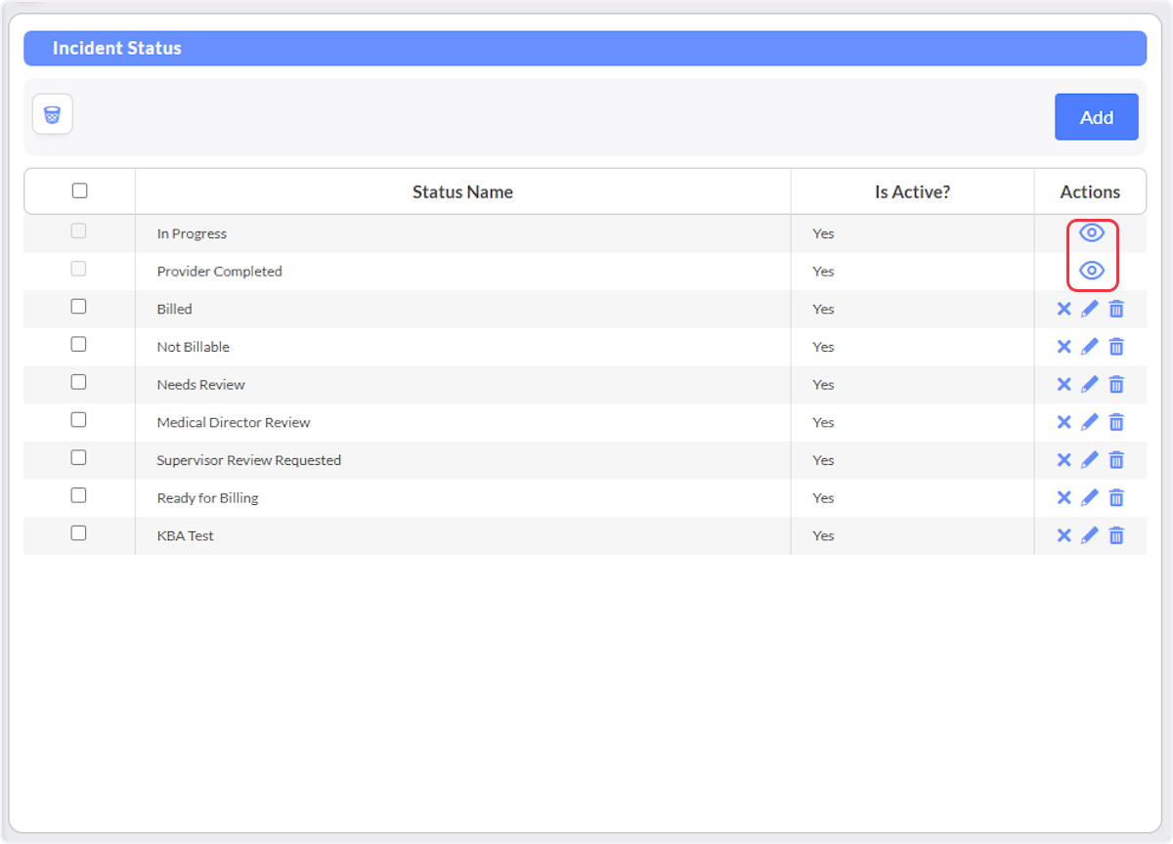This screenshot has width=1173, height=844.
Task: Tick the checkbox for Not Billable row
Action: point(79,344)
